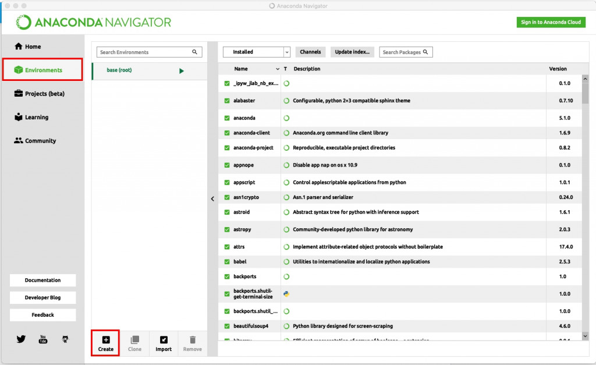596x365 pixels.
Task: Click the Name column sort arrow
Action: click(278, 69)
